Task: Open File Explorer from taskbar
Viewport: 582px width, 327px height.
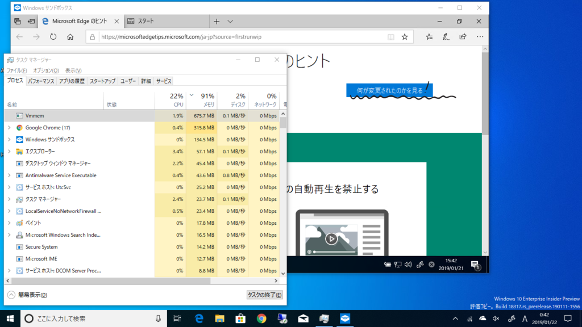Action: point(220,318)
